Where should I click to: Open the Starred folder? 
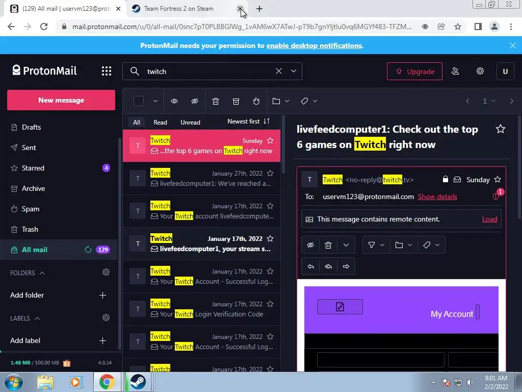[59, 168]
